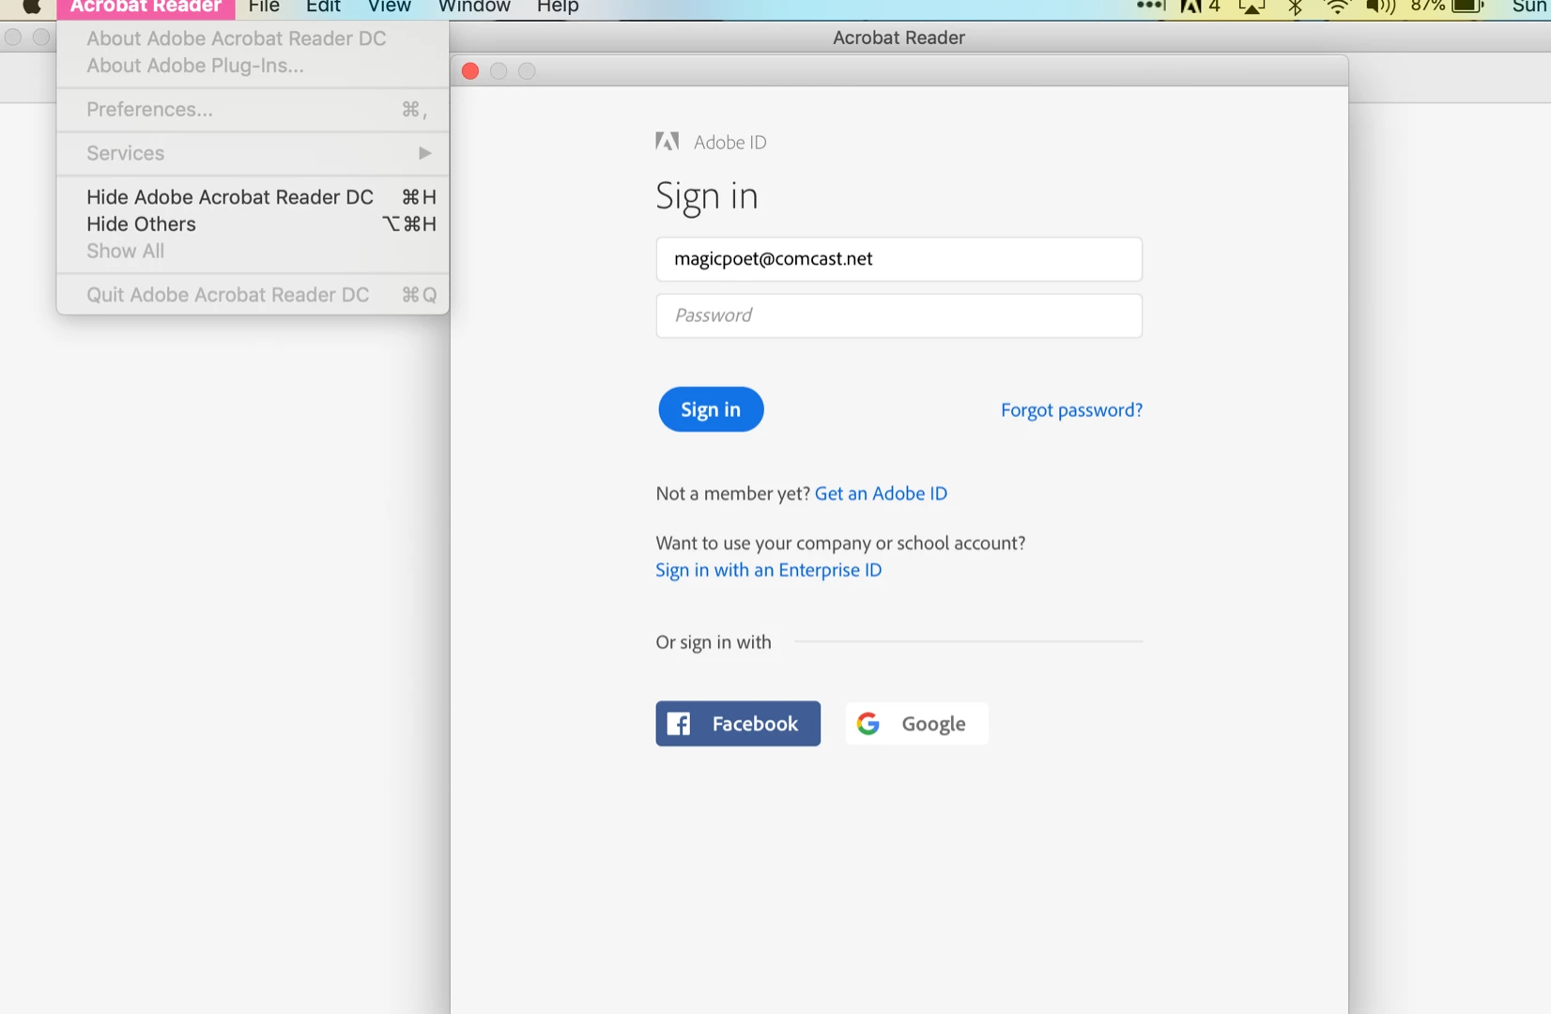The width and height of the screenshot is (1551, 1014).
Task: Open the Edit menu
Action: (323, 8)
